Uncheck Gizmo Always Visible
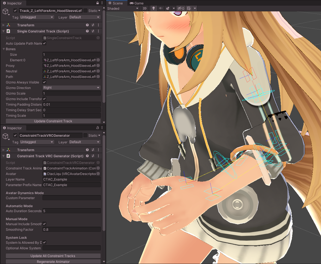 44,82
